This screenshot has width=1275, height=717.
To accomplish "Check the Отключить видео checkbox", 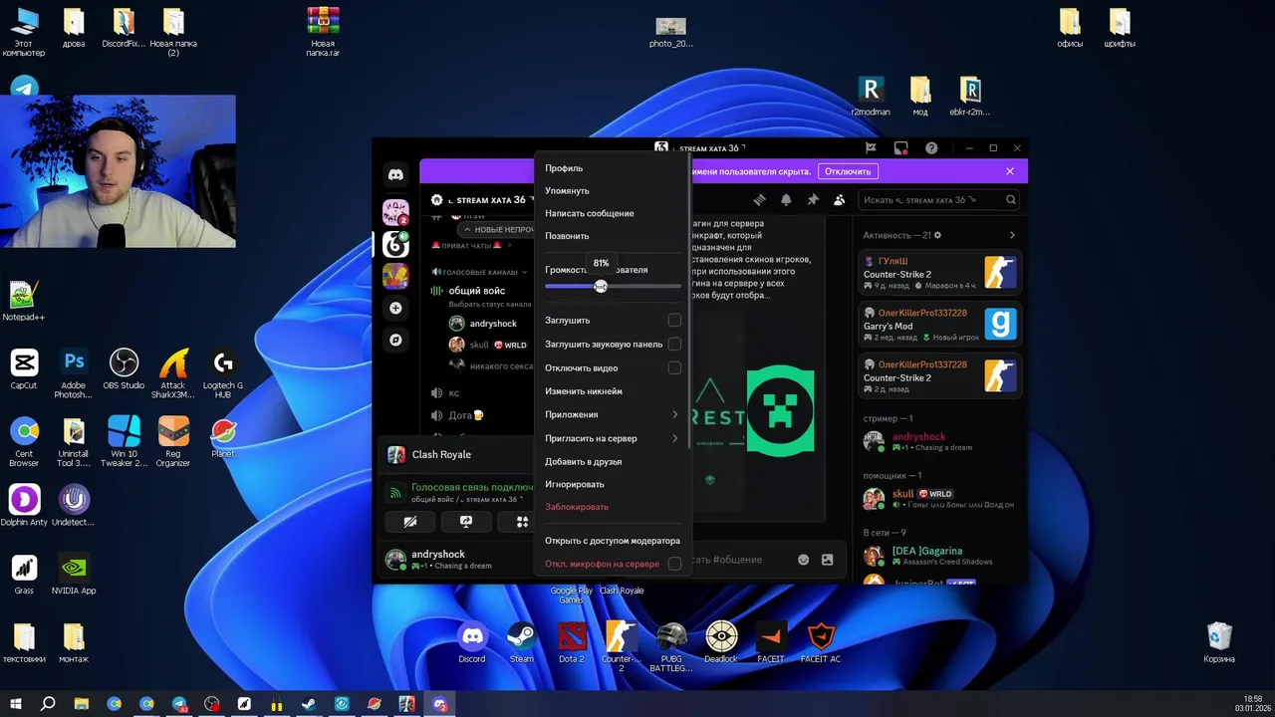I will coord(674,368).
